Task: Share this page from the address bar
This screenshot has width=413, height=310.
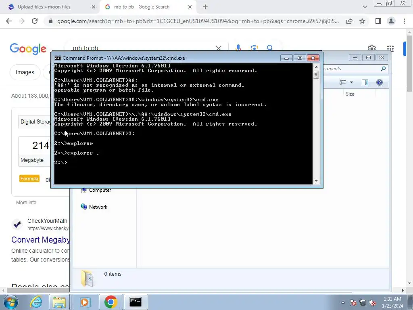Action: click(x=349, y=21)
